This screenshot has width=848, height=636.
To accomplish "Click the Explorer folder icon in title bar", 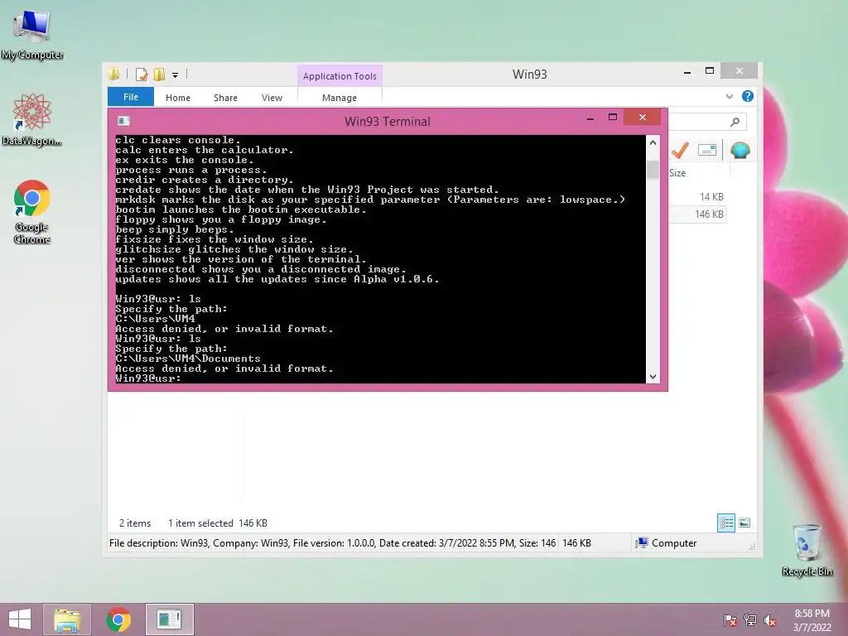I will pyautogui.click(x=114, y=74).
